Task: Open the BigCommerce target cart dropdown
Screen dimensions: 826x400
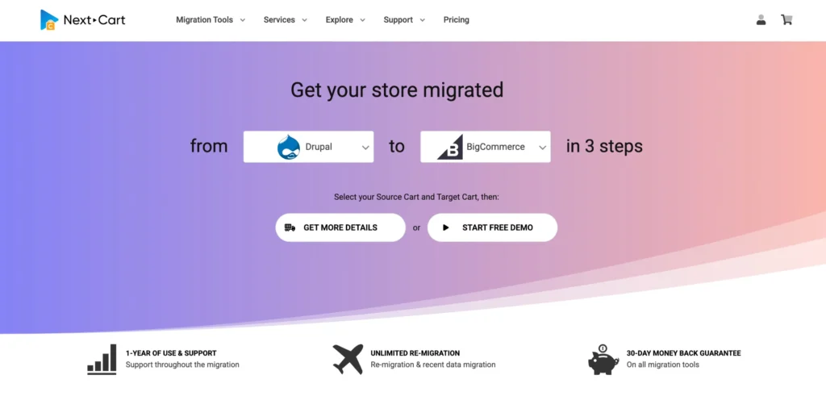Action: 486,147
